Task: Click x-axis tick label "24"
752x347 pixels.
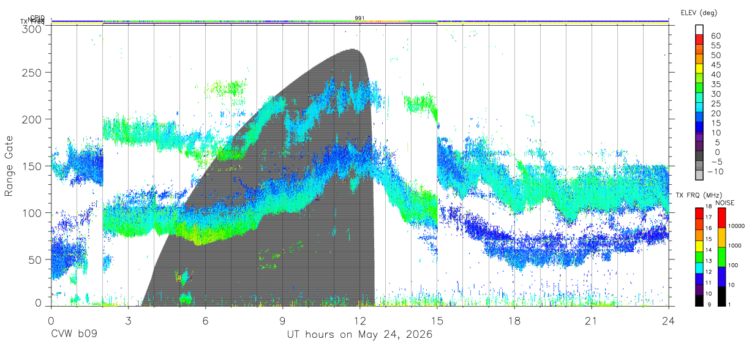Action: (669, 321)
